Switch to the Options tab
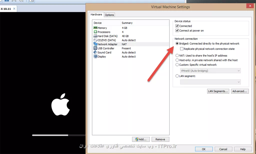 (x=109, y=15)
